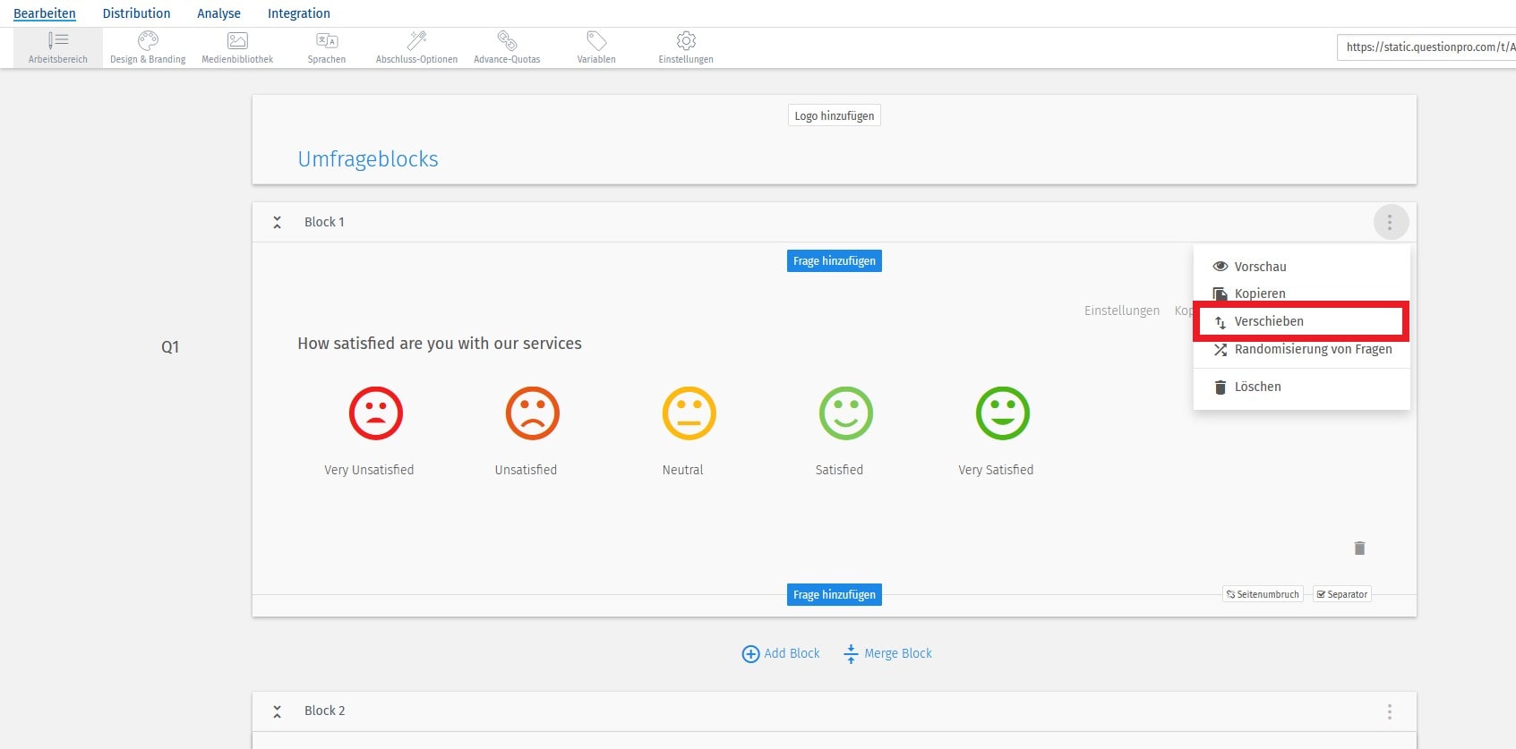Screen dimensions: 1516x749
Task: Click the Umfrageblocks survey title
Action: coord(368,159)
